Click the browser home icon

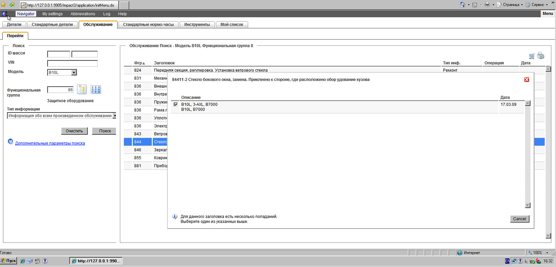(x=462, y=5)
